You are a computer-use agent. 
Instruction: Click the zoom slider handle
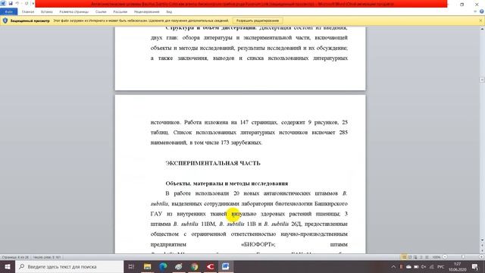pos(463,257)
